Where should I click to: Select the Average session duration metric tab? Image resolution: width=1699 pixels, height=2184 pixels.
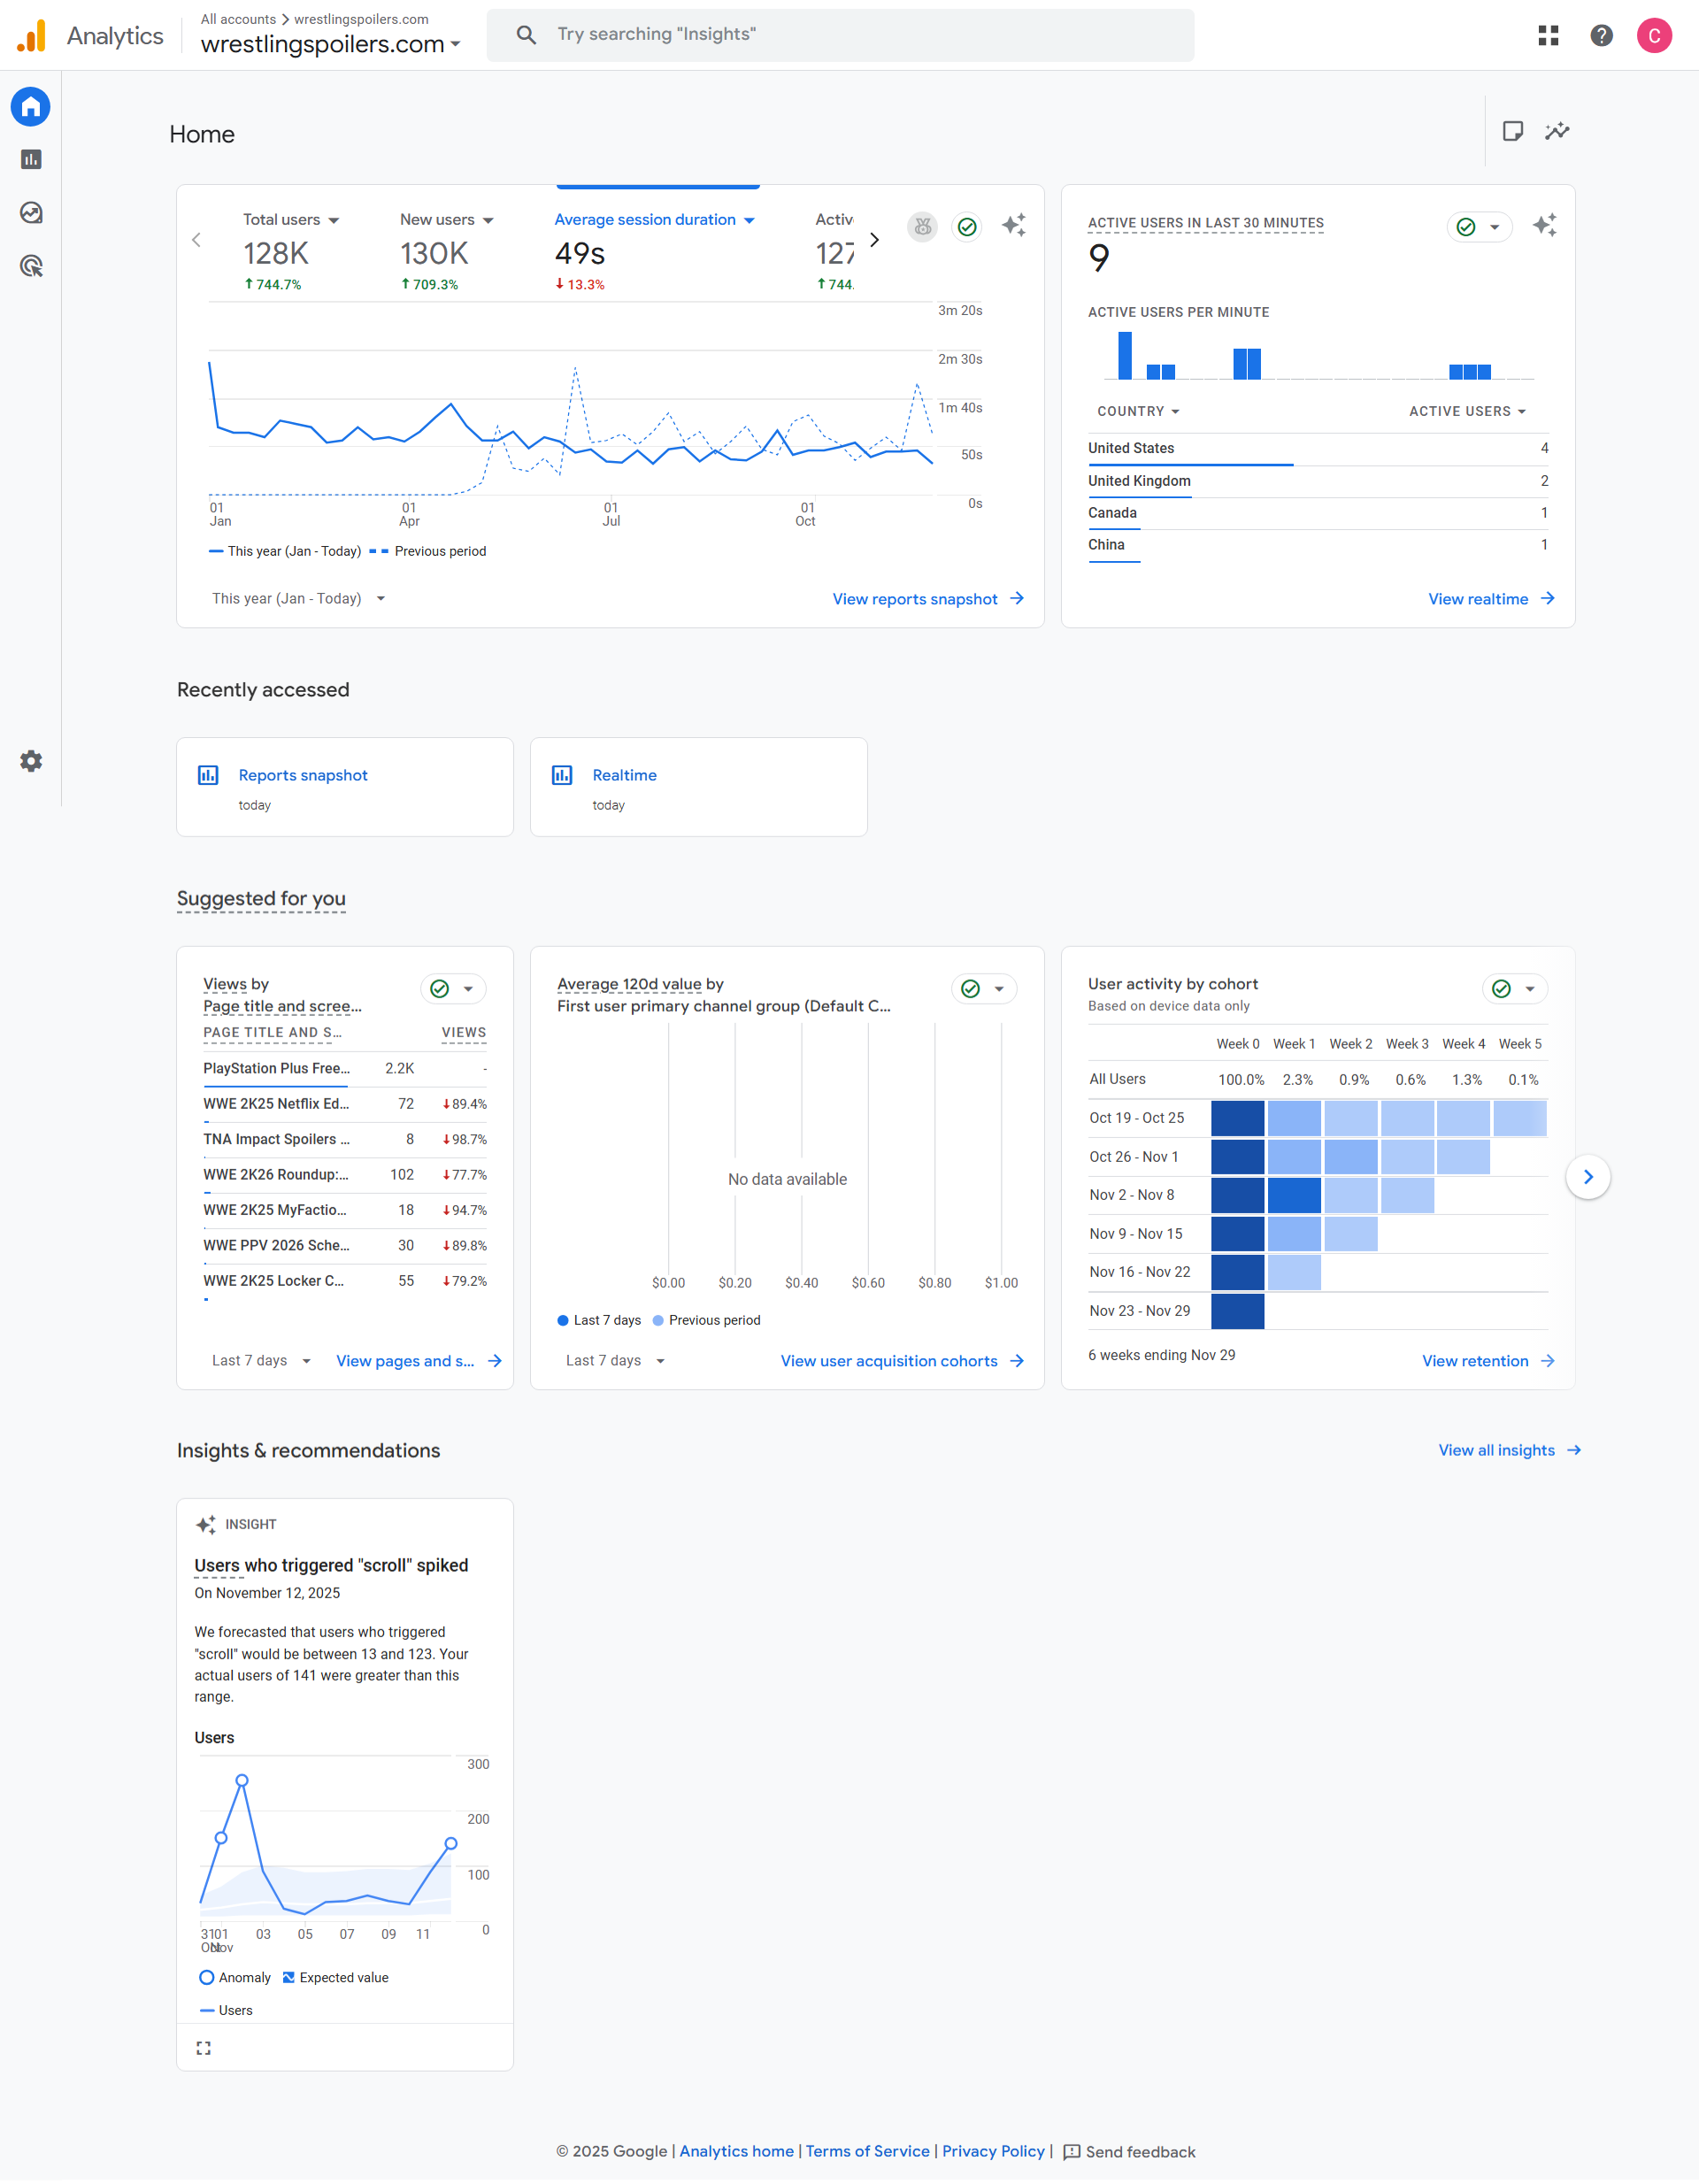[x=654, y=219]
